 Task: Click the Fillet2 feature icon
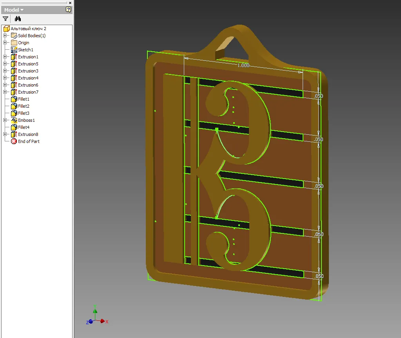[14, 106]
